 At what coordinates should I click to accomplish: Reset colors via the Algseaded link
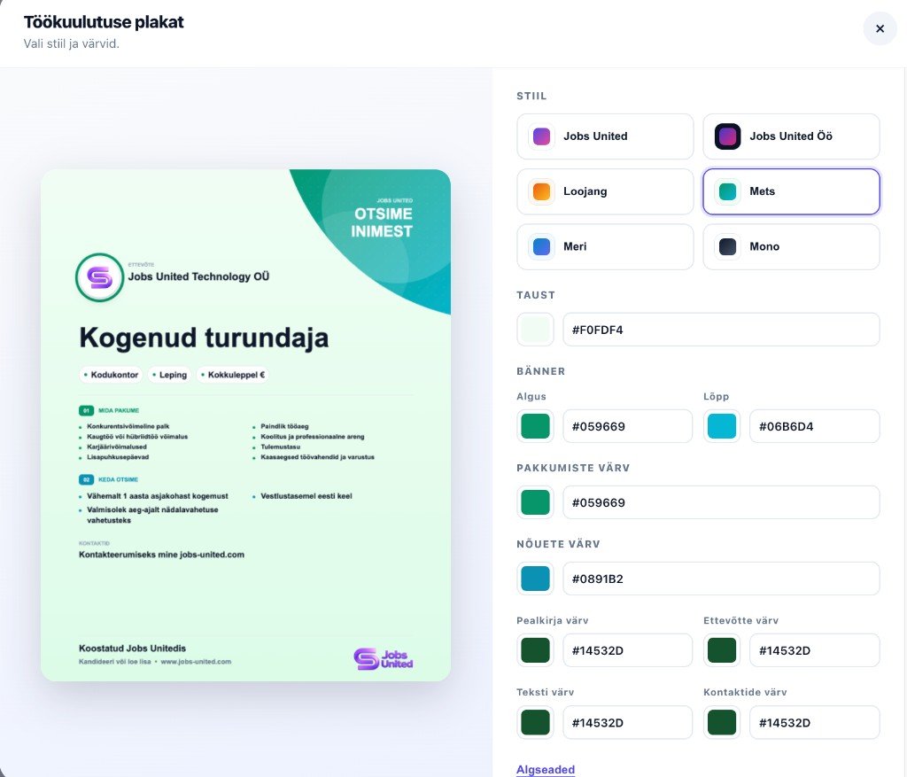546,770
